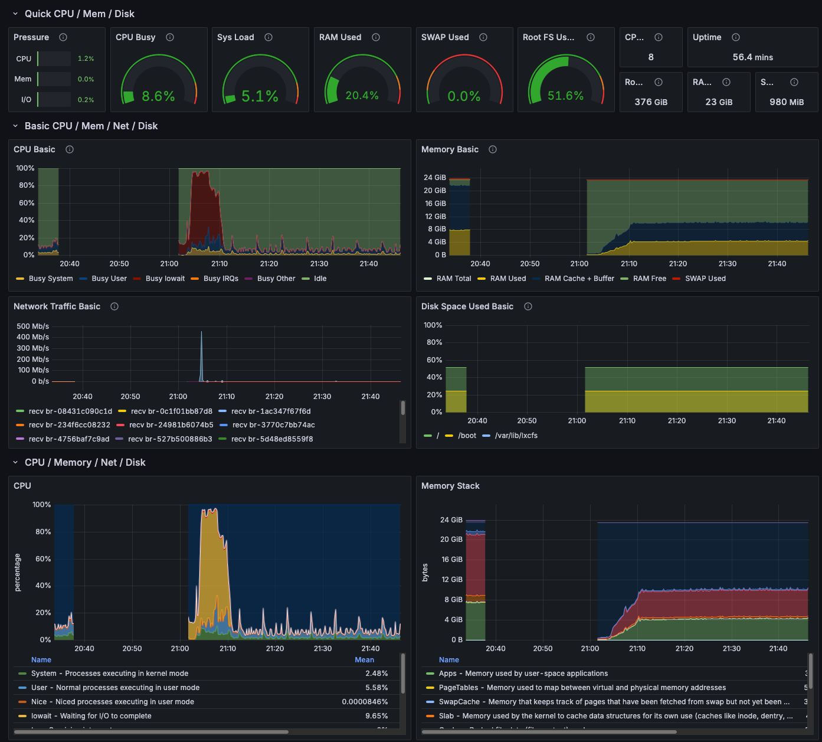The width and height of the screenshot is (822, 742).
Task: Click the SWAP Used info icon
Action: (x=483, y=37)
